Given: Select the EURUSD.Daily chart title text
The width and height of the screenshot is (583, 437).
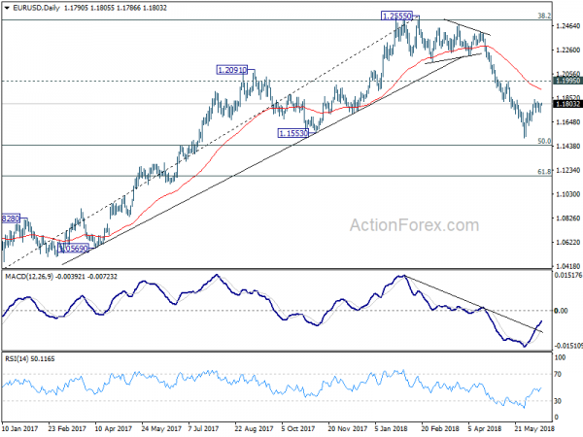Looking at the screenshot, I should (36, 8).
